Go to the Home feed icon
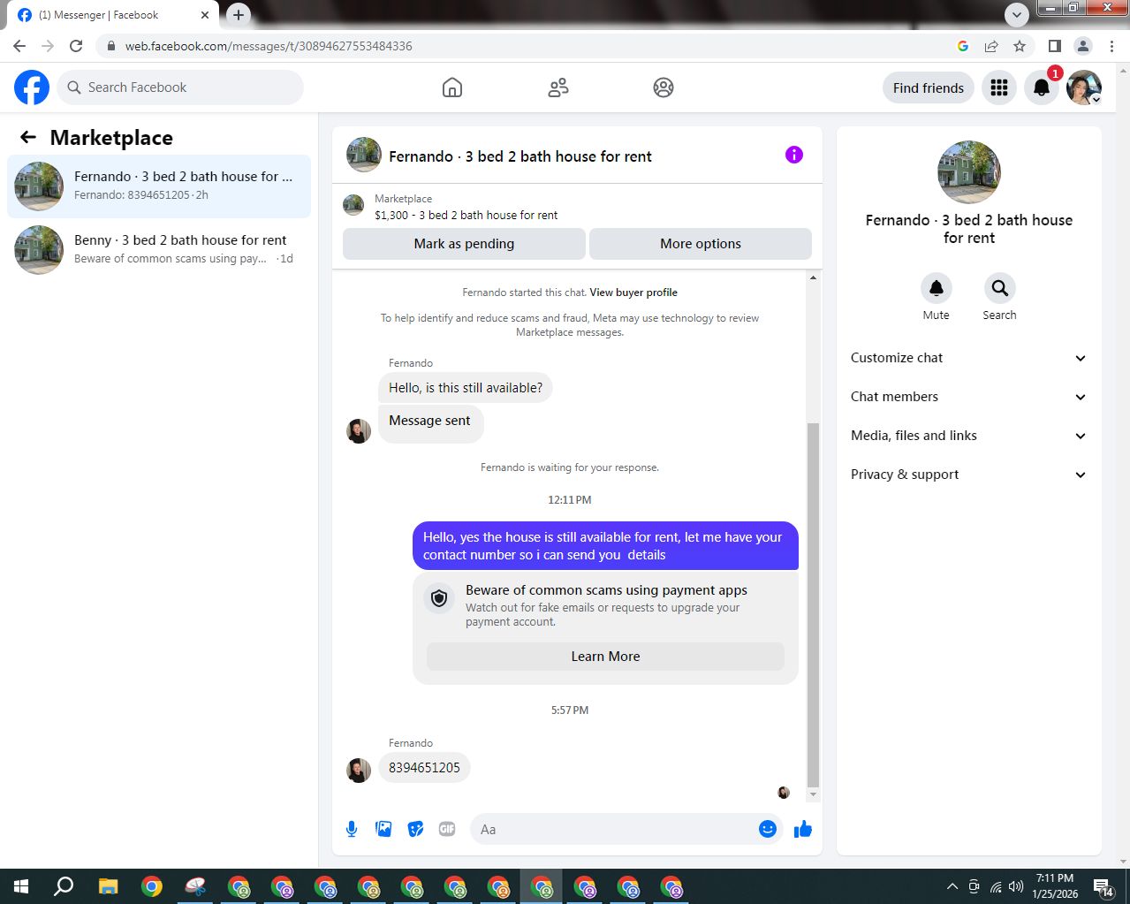Viewport: 1130px width, 904px height. [452, 87]
